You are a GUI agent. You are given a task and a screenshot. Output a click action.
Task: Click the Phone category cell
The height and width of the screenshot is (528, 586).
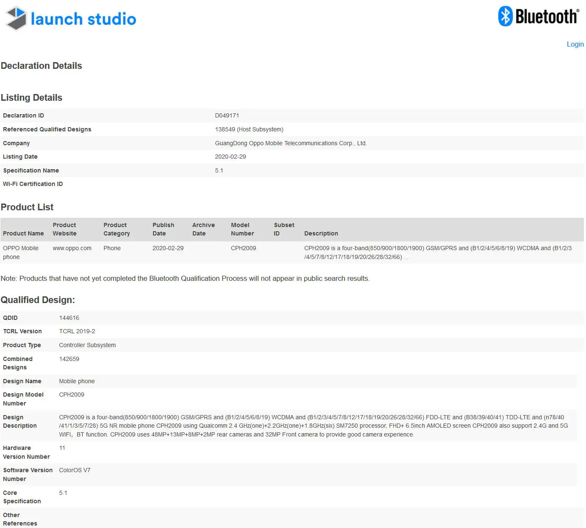[x=112, y=248]
